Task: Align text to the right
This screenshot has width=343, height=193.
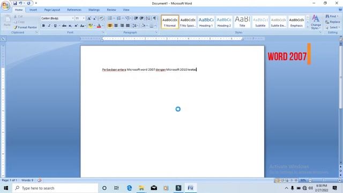Action: tap(122, 26)
